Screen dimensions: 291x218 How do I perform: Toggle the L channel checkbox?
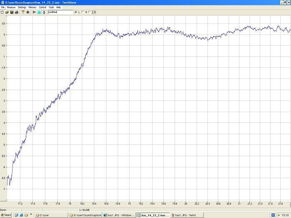point(76,12)
